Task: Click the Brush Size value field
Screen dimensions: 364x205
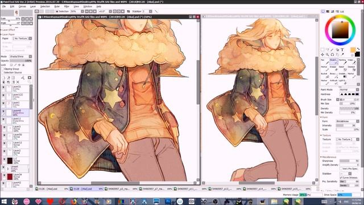Action: click(349, 100)
